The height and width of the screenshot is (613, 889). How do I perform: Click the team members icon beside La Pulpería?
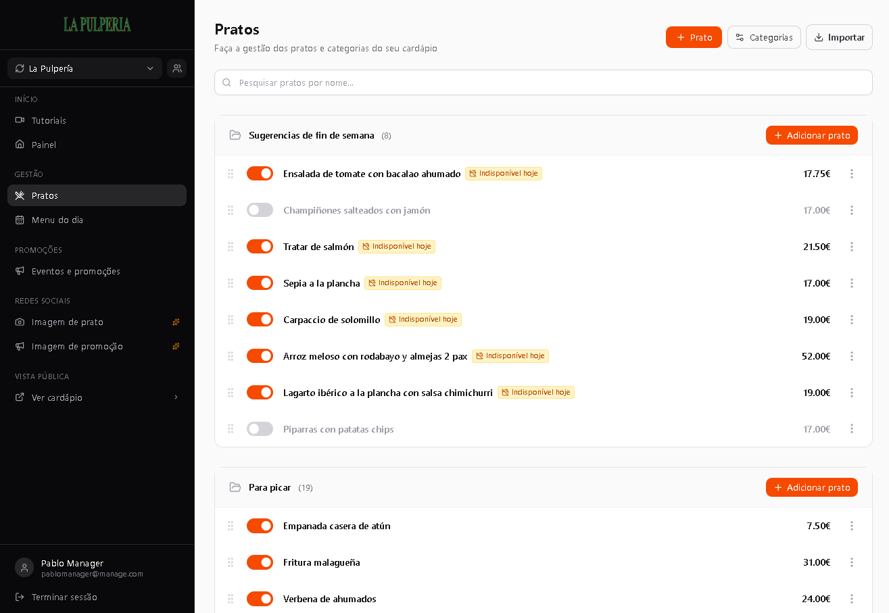177,68
